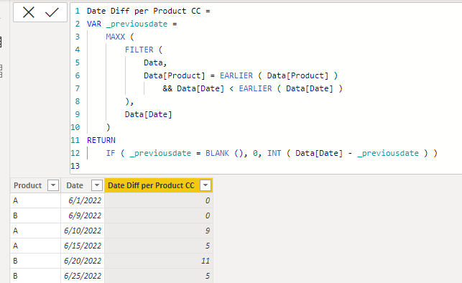
Task: Click the MAXX function in formula
Action: coord(116,37)
